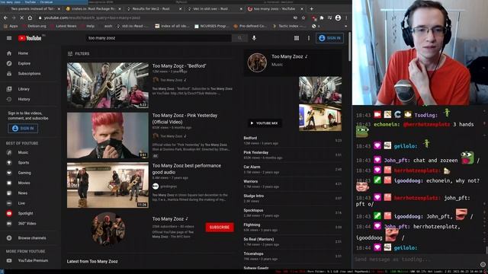
Task: Click the YouTube search text field
Action: 159,38
